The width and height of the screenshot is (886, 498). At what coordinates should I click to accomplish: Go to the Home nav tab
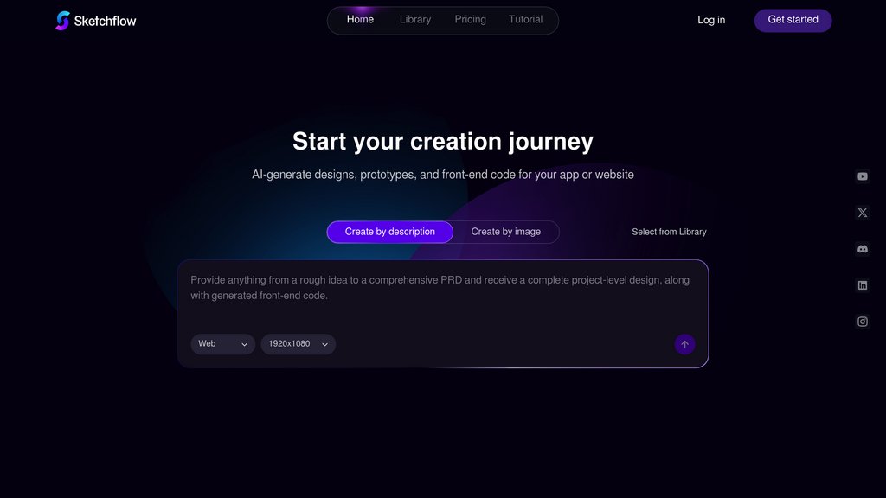point(360,20)
